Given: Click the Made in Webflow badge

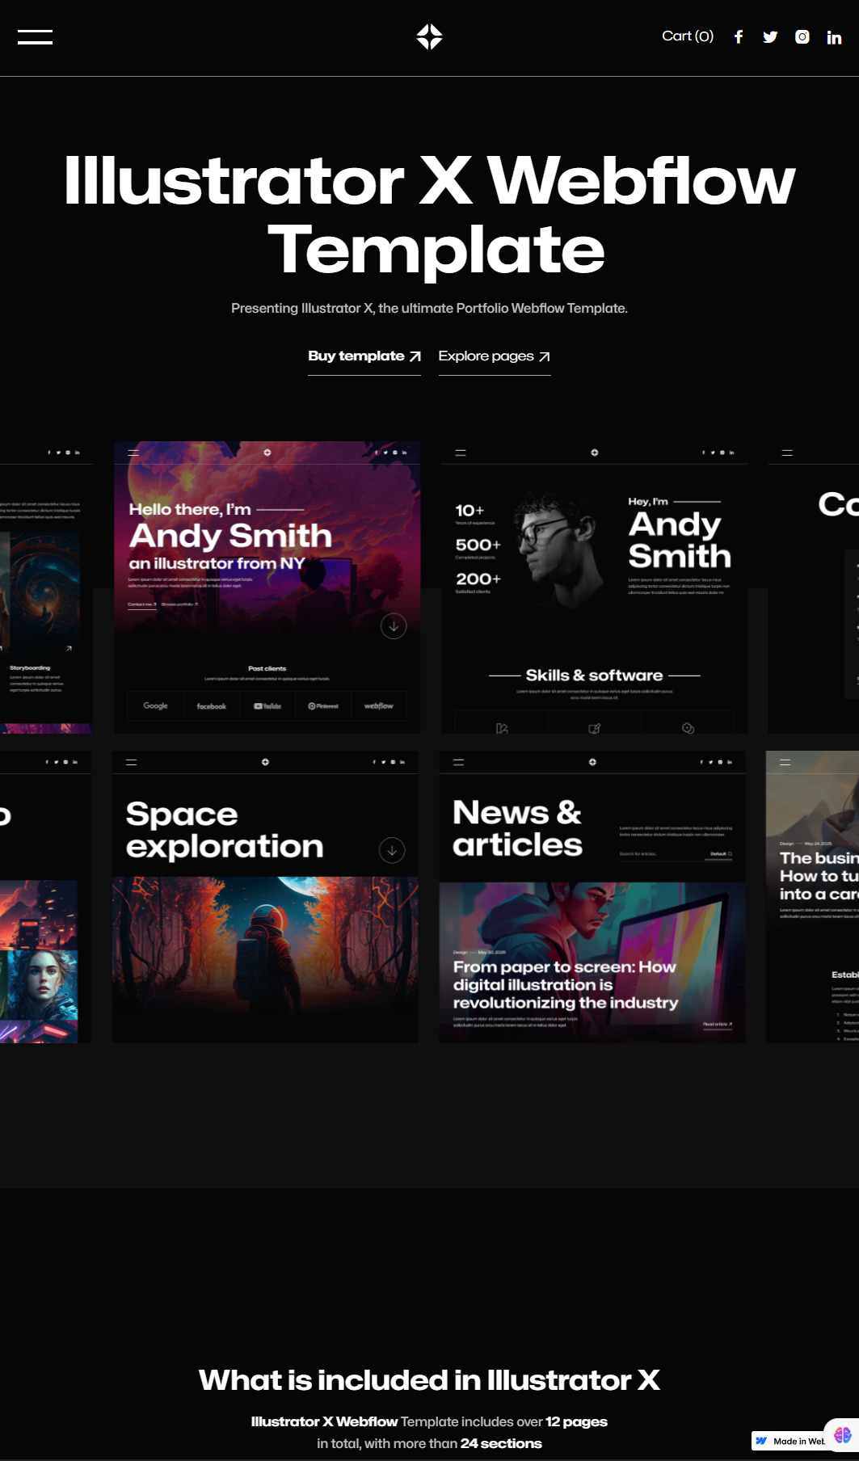Looking at the screenshot, I should (x=788, y=1441).
